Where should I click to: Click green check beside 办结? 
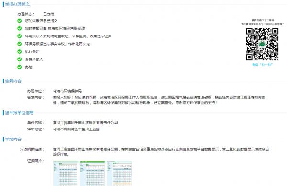20,67
